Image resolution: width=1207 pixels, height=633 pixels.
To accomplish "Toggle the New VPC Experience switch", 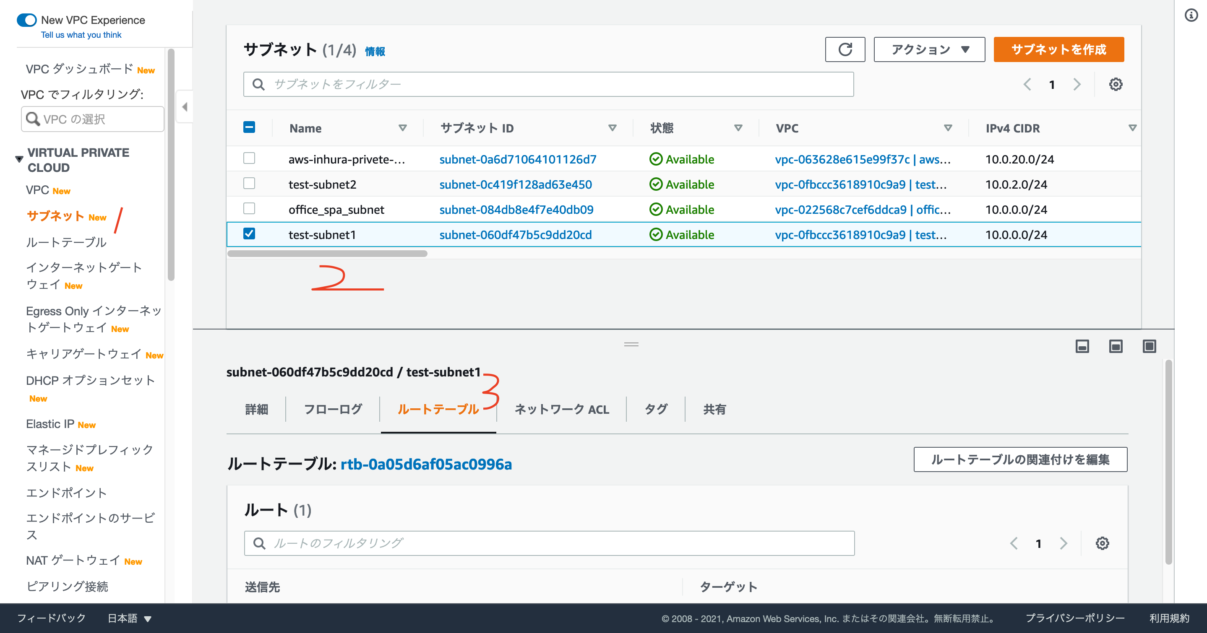I will (27, 20).
